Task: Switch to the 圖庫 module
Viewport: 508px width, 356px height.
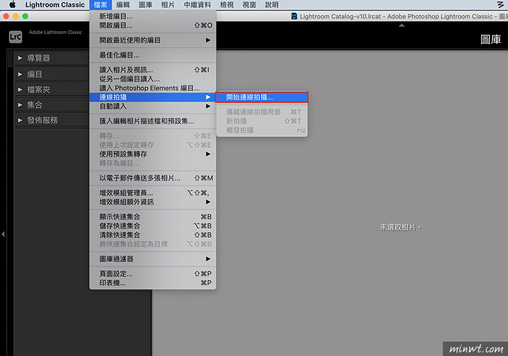Action: pyautogui.click(x=491, y=39)
